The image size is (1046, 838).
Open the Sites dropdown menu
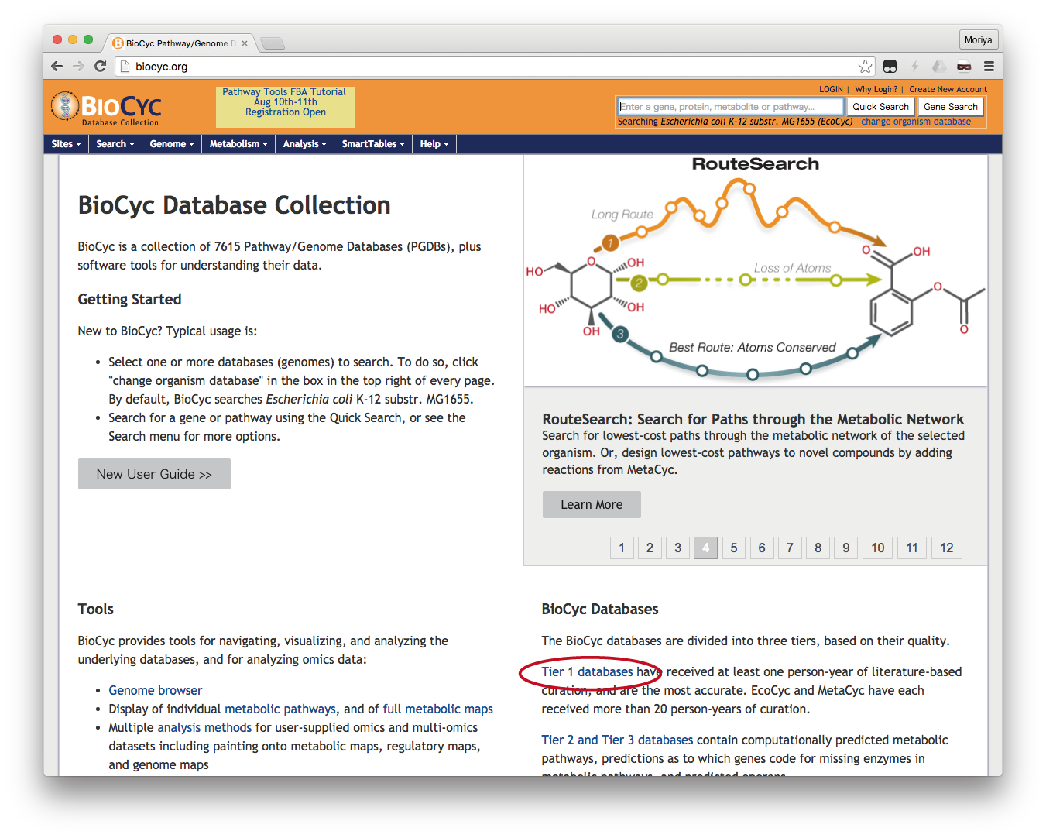(66, 144)
